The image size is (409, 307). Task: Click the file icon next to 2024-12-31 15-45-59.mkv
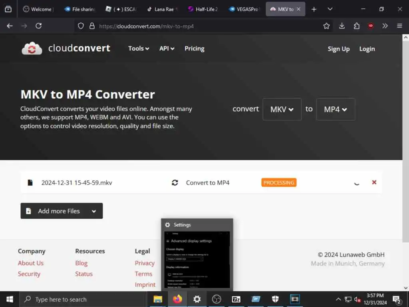pos(30,182)
